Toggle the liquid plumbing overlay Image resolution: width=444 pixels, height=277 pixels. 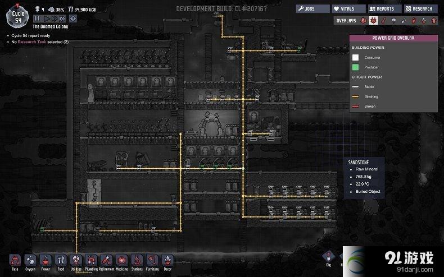pos(404,20)
